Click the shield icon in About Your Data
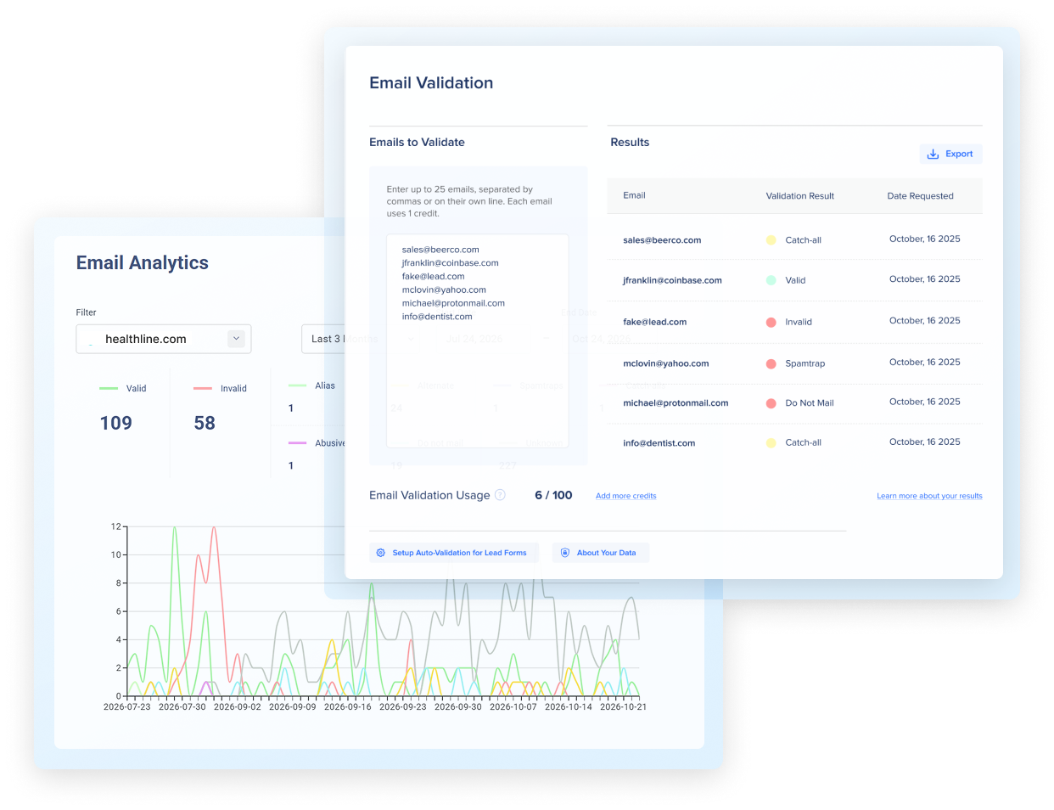Screen dimensions: 1054x810 (x=565, y=553)
